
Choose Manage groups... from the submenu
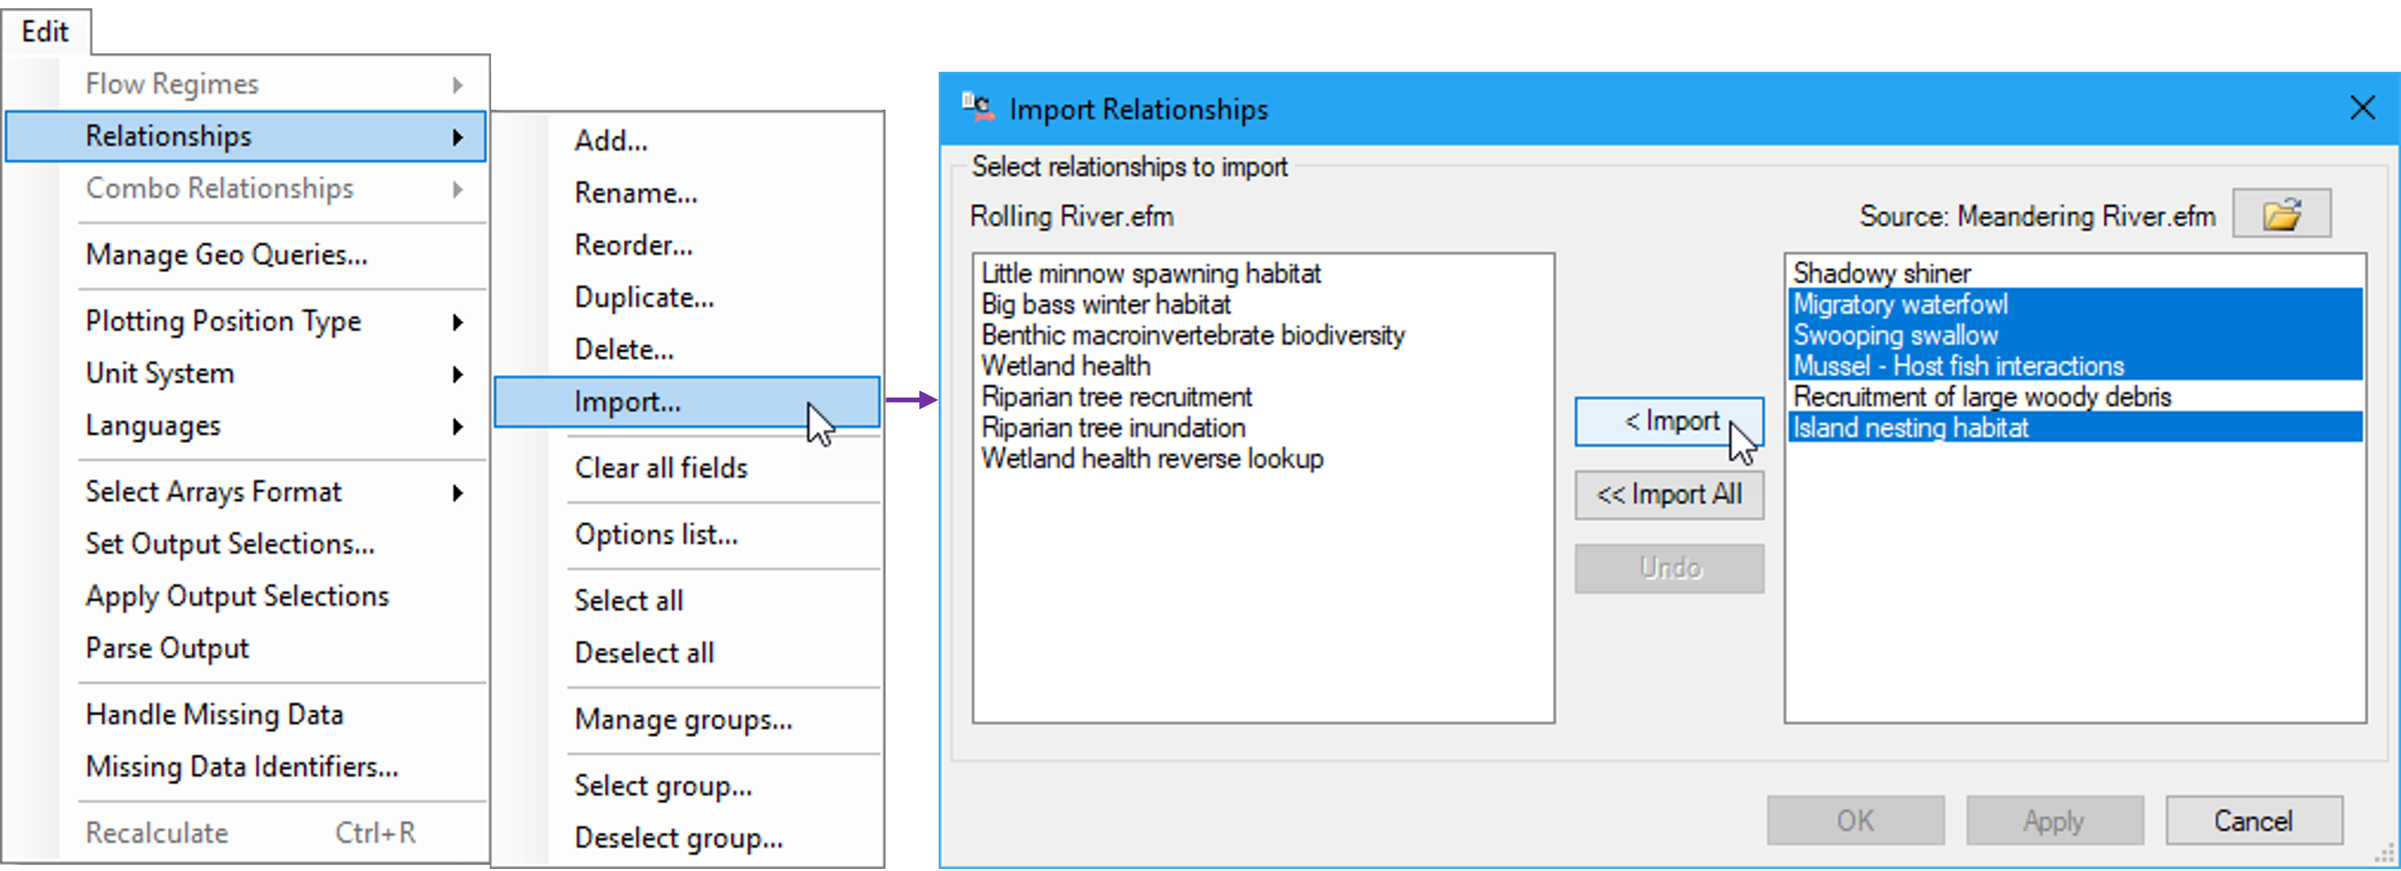point(684,719)
